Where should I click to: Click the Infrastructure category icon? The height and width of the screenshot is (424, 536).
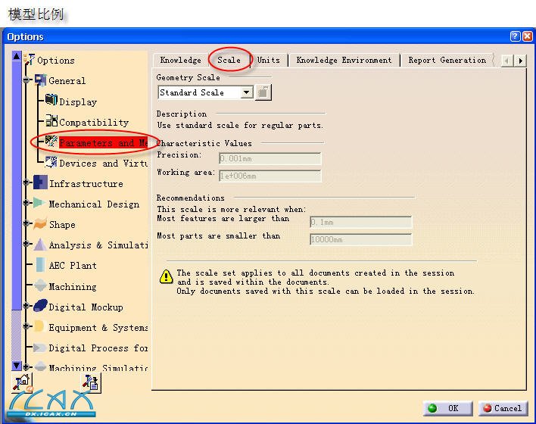pyautogui.click(x=40, y=182)
